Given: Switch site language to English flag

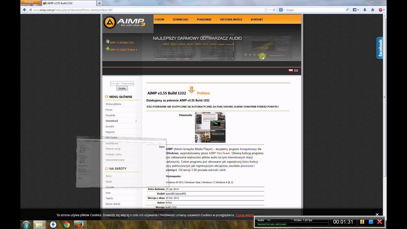Looking at the screenshot, I should tap(296, 71).
